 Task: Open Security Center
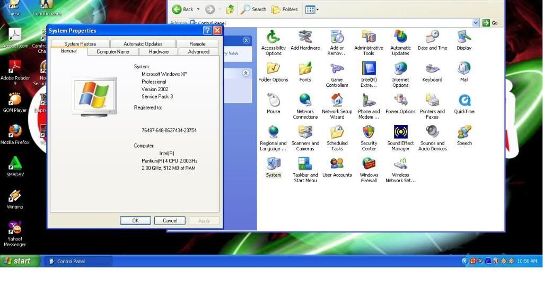[x=369, y=138]
